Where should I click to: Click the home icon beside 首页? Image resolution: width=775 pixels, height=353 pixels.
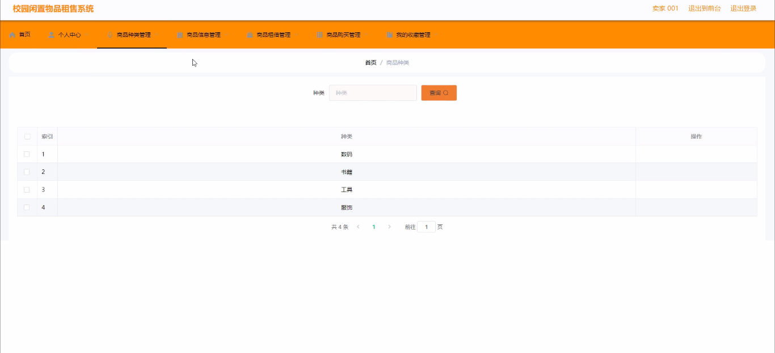tap(12, 35)
